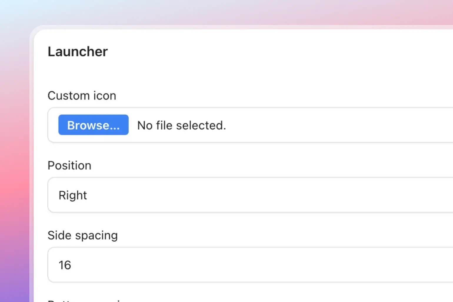Select the Launcher section heading
This screenshot has width=453, height=302.
[78, 52]
